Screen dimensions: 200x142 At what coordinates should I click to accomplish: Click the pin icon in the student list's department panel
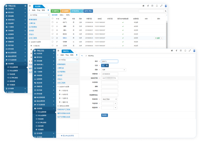[48, 10]
